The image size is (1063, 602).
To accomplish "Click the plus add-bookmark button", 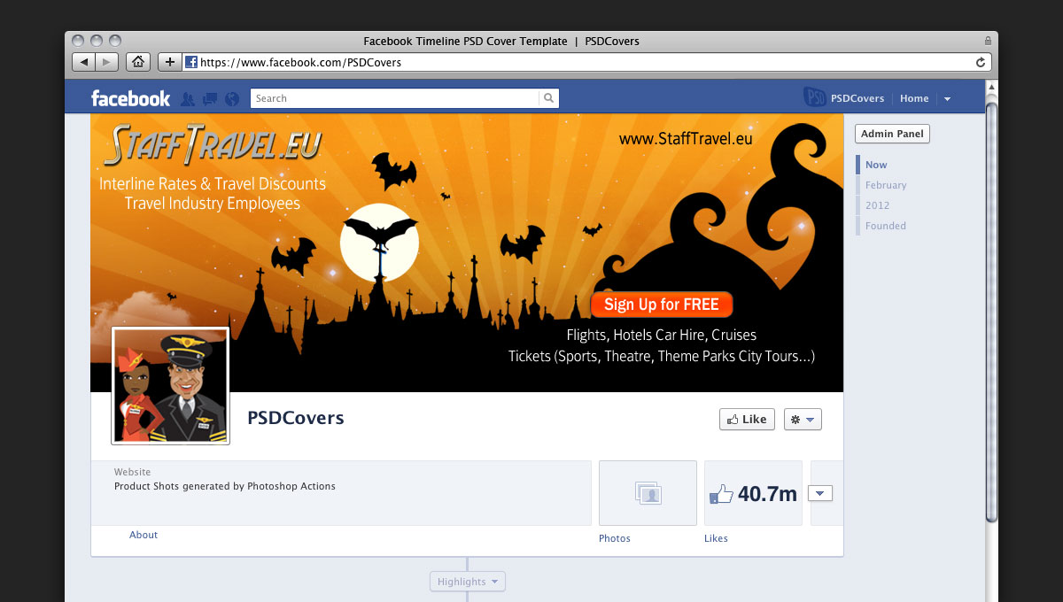I will pyautogui.click(x=170, y=62).
